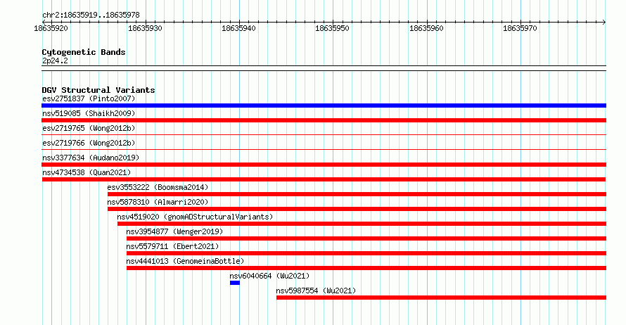
Task: Click the red bar under nsv3954877
Action: tap(366, 238)
